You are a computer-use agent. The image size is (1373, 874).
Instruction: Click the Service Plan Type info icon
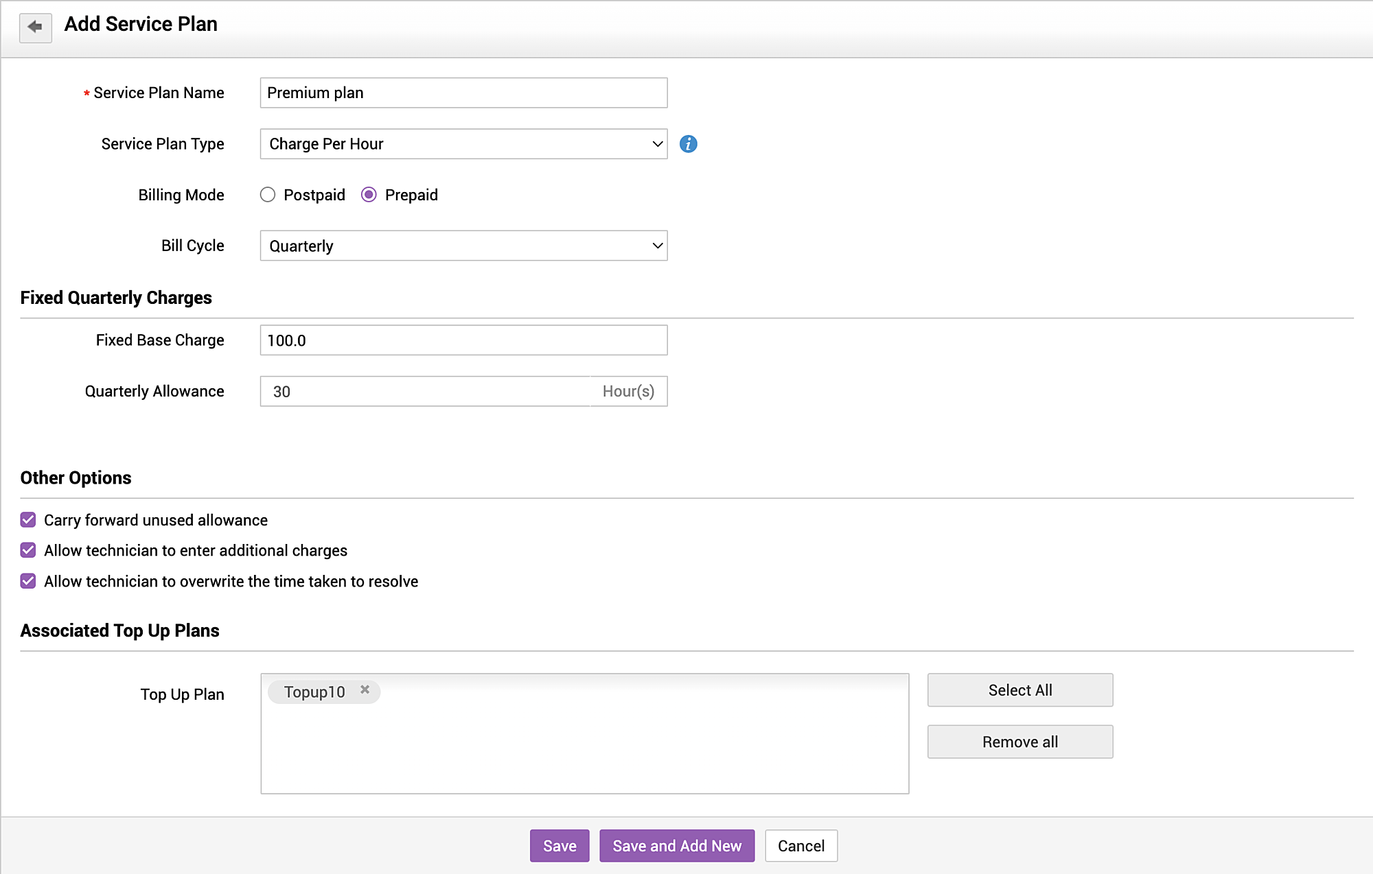(x=688, y=144)
